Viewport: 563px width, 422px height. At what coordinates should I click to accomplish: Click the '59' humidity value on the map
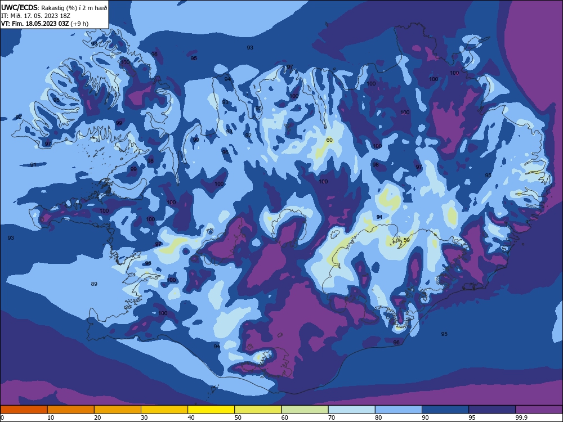[x=406, y=240]
